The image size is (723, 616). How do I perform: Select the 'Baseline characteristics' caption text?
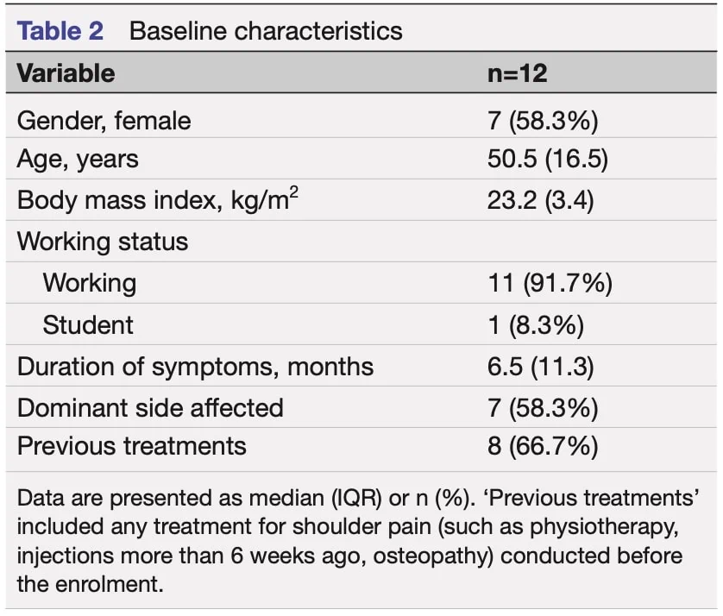coord(266,31)
